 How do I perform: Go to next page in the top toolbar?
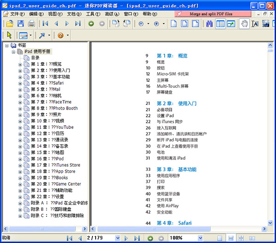pos(67,23)
